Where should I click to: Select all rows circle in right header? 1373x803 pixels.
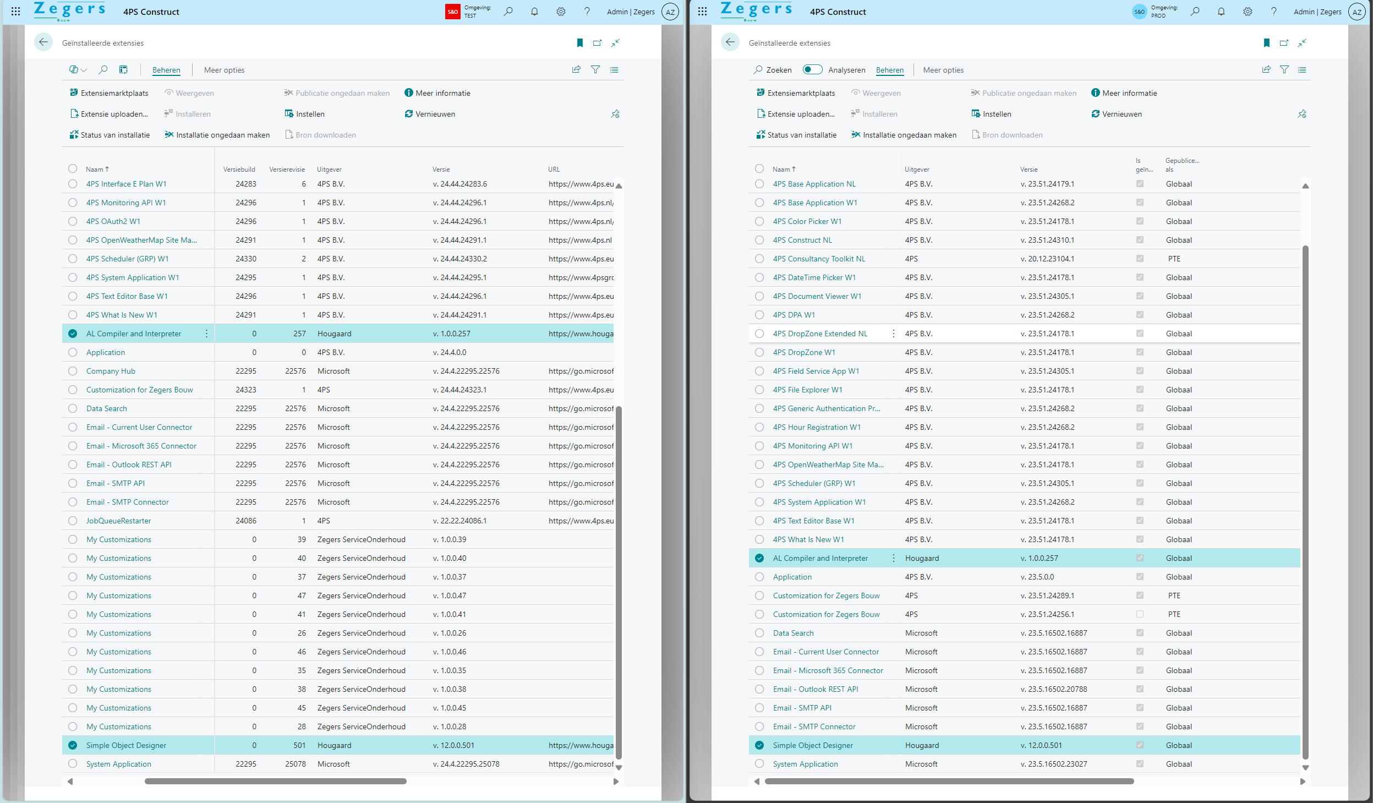point(759,168)
